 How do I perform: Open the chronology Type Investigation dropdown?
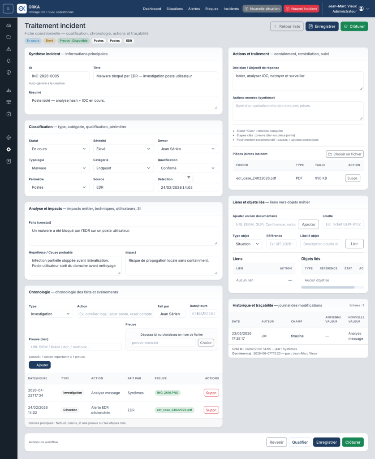pyautogui.click(x=51, y=314)
